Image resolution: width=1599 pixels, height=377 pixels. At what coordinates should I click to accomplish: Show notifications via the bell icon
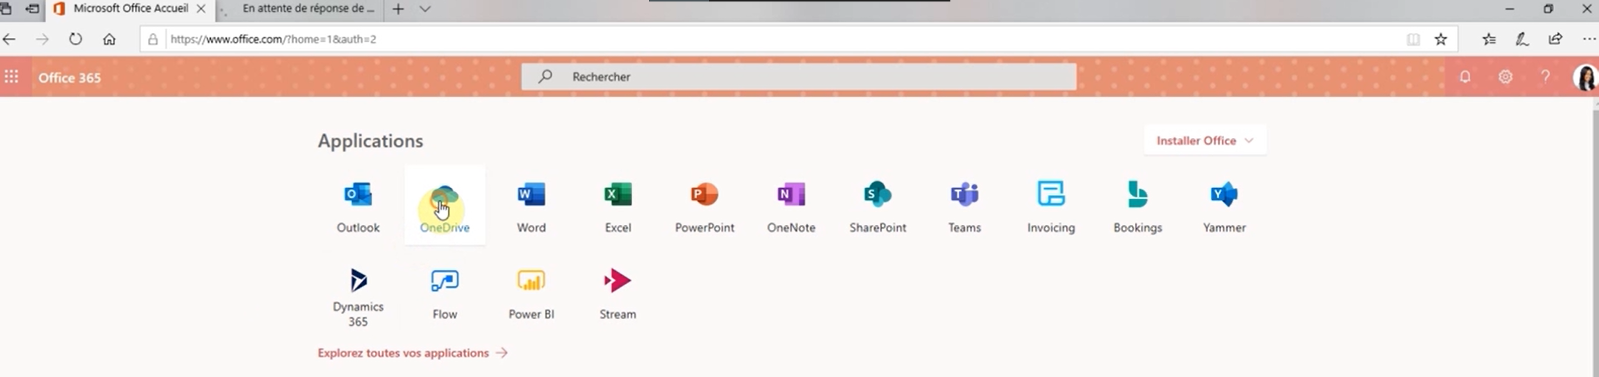(x=1465, y=77)
